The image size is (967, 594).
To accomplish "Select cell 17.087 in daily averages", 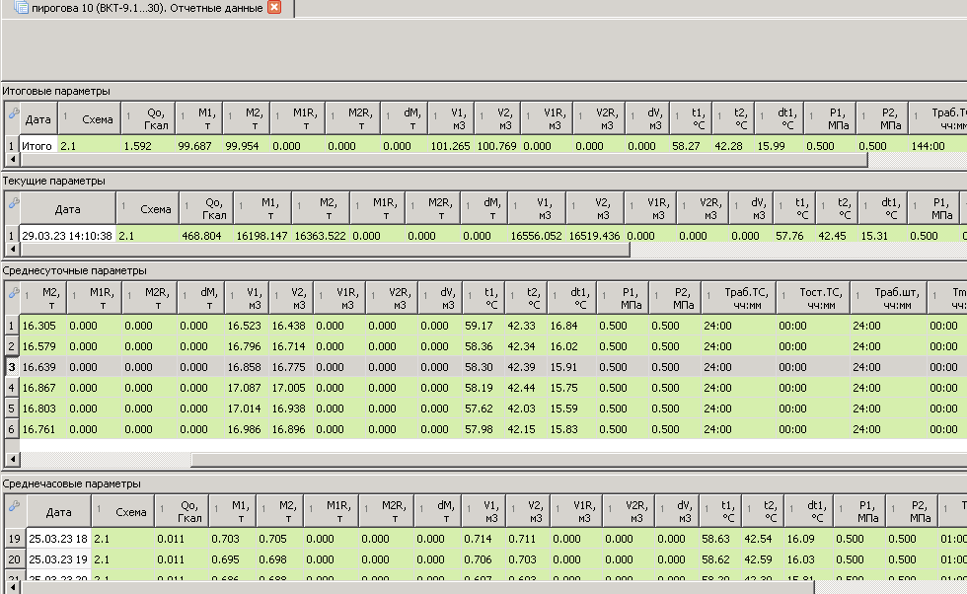I will point(247,388).
